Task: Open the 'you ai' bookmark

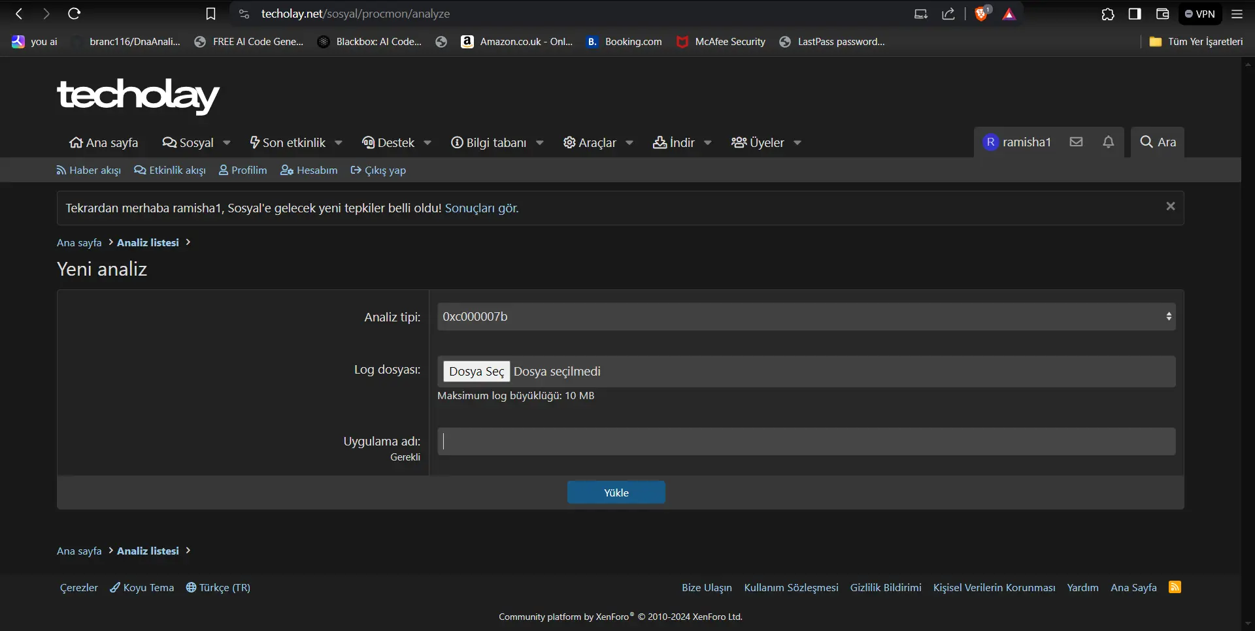Action: (35, 42)
